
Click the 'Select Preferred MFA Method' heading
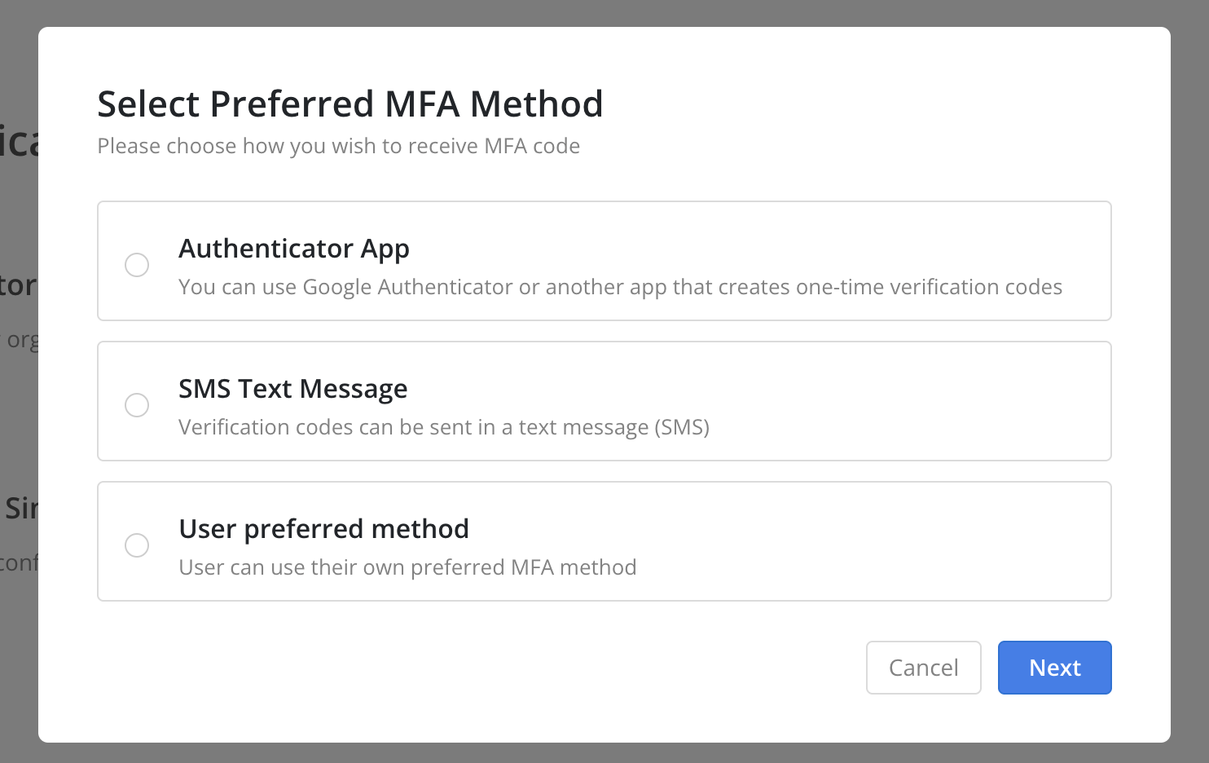pos(350,104)
